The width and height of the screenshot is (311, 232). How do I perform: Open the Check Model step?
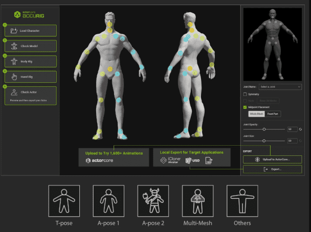pos(31,46)
